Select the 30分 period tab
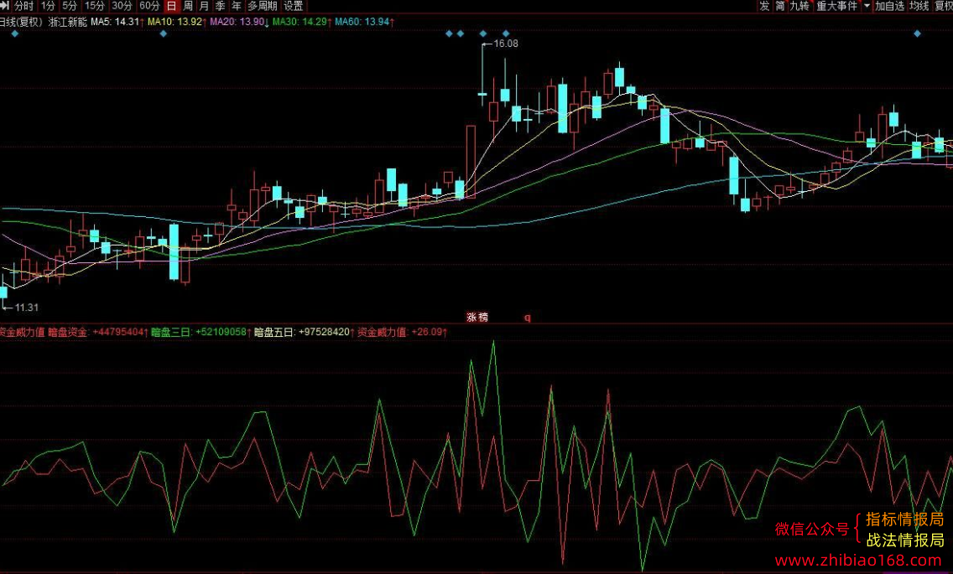The image size is (953, 574). point(122,6)
